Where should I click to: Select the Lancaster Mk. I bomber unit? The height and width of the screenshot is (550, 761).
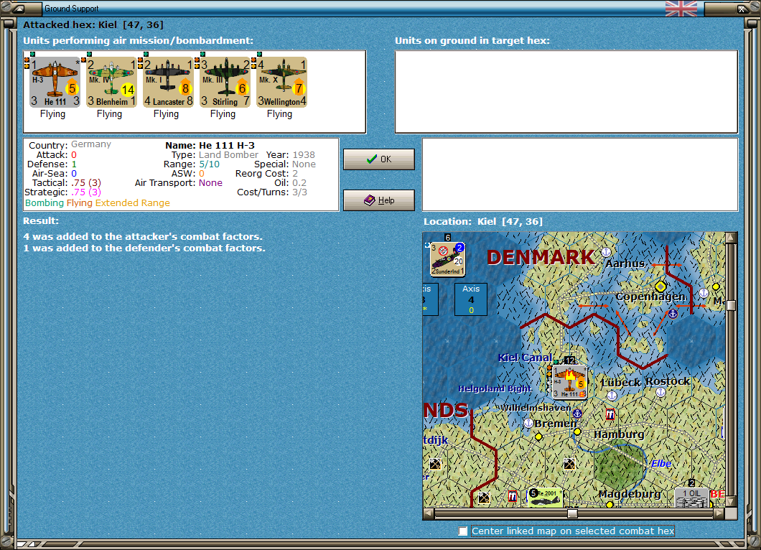point(169,82)
